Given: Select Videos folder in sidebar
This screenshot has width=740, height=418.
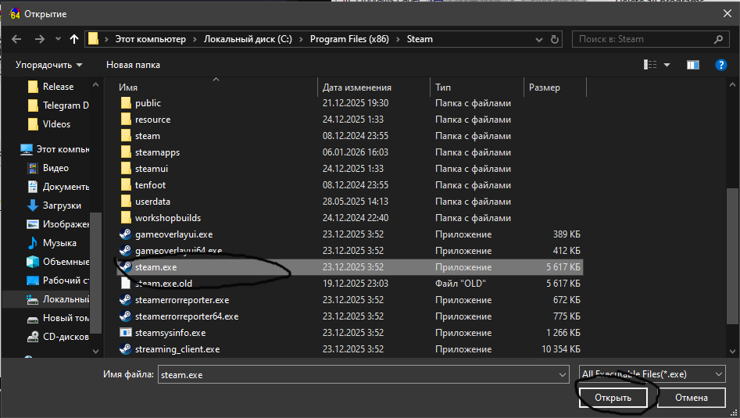Looking at the screenshot, I should [49, 124].
